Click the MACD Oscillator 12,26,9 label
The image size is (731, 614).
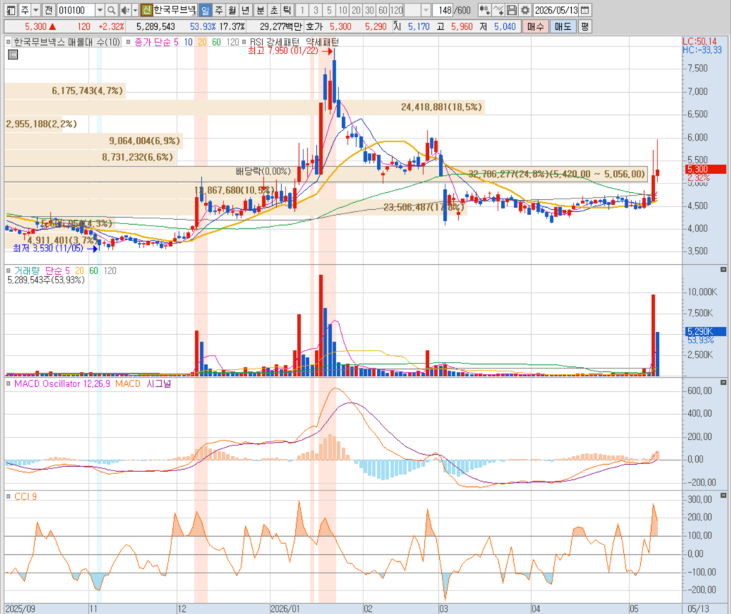pyautogui.click(x=62, y=383)
